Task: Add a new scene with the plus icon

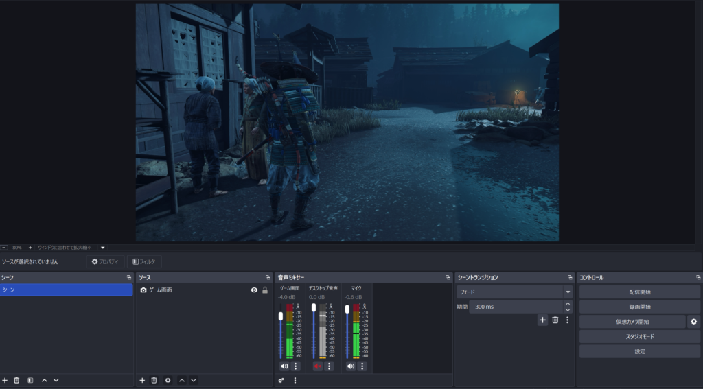Action: 5,380
